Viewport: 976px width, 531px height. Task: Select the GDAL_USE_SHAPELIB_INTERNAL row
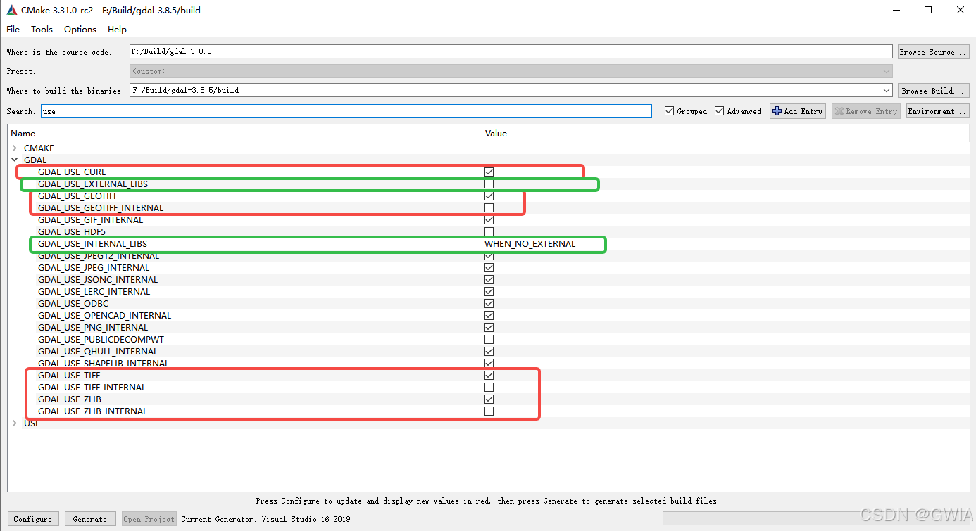(x=488, y=364)
